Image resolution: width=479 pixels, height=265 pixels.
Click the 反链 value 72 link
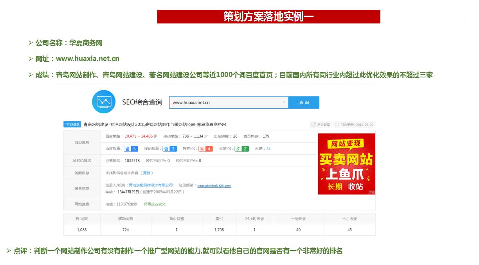[268, 149]
